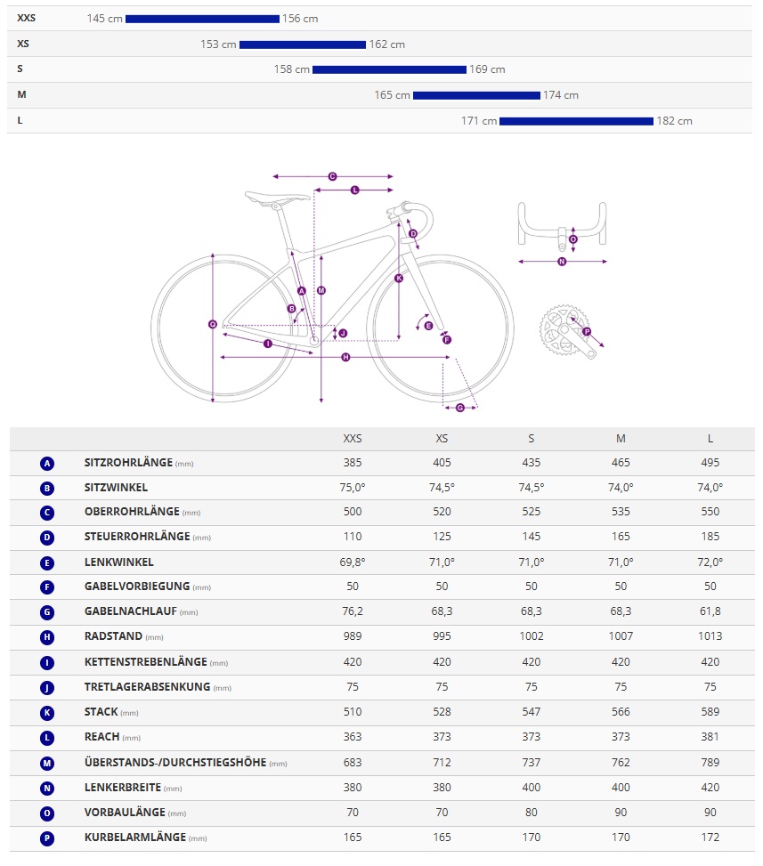Screen dimensions: 763x866
Task: Click the M badge beside ÜBERSTANDS-/DURCHSTIEGSHÖHE
Action: (47, 763)
